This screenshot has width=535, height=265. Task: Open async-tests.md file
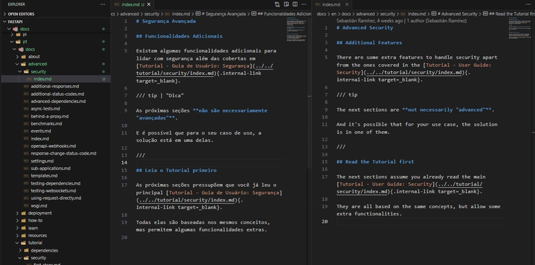click(45, 108)
